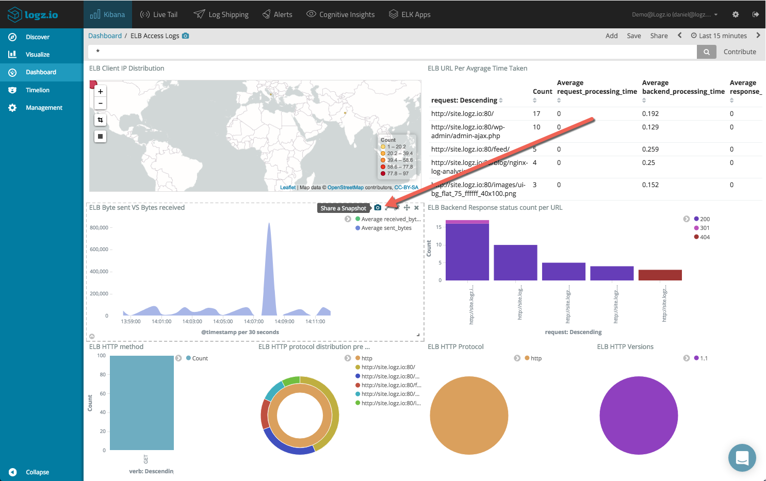Open the Alerts tab
This screenshot has height=481, width=766.
tap(278, 14)
